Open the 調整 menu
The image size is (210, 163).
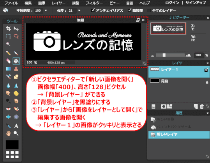(x=76, y=3)
